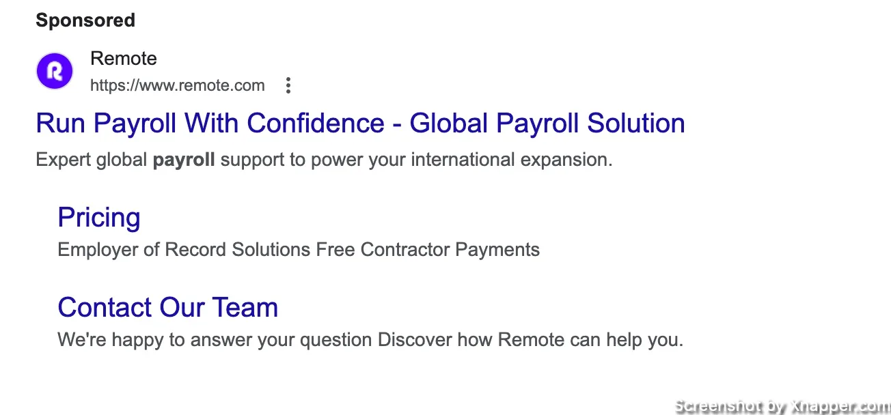Click the Screenshot by Xnapper.com watermark
Viewport: 891px width, 415px height.
pos(782,406)
